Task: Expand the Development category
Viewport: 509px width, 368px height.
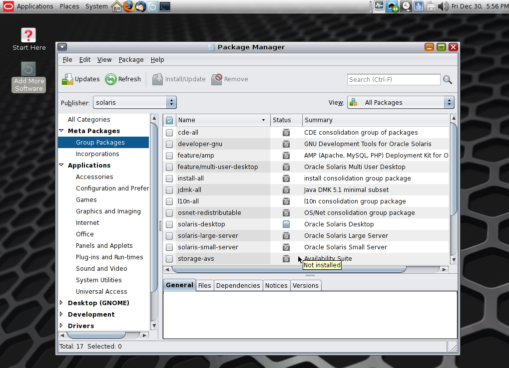Action: [61, 314]
